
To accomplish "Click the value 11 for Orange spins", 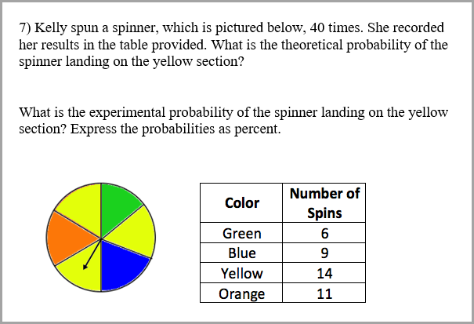I will coord(324,293).
